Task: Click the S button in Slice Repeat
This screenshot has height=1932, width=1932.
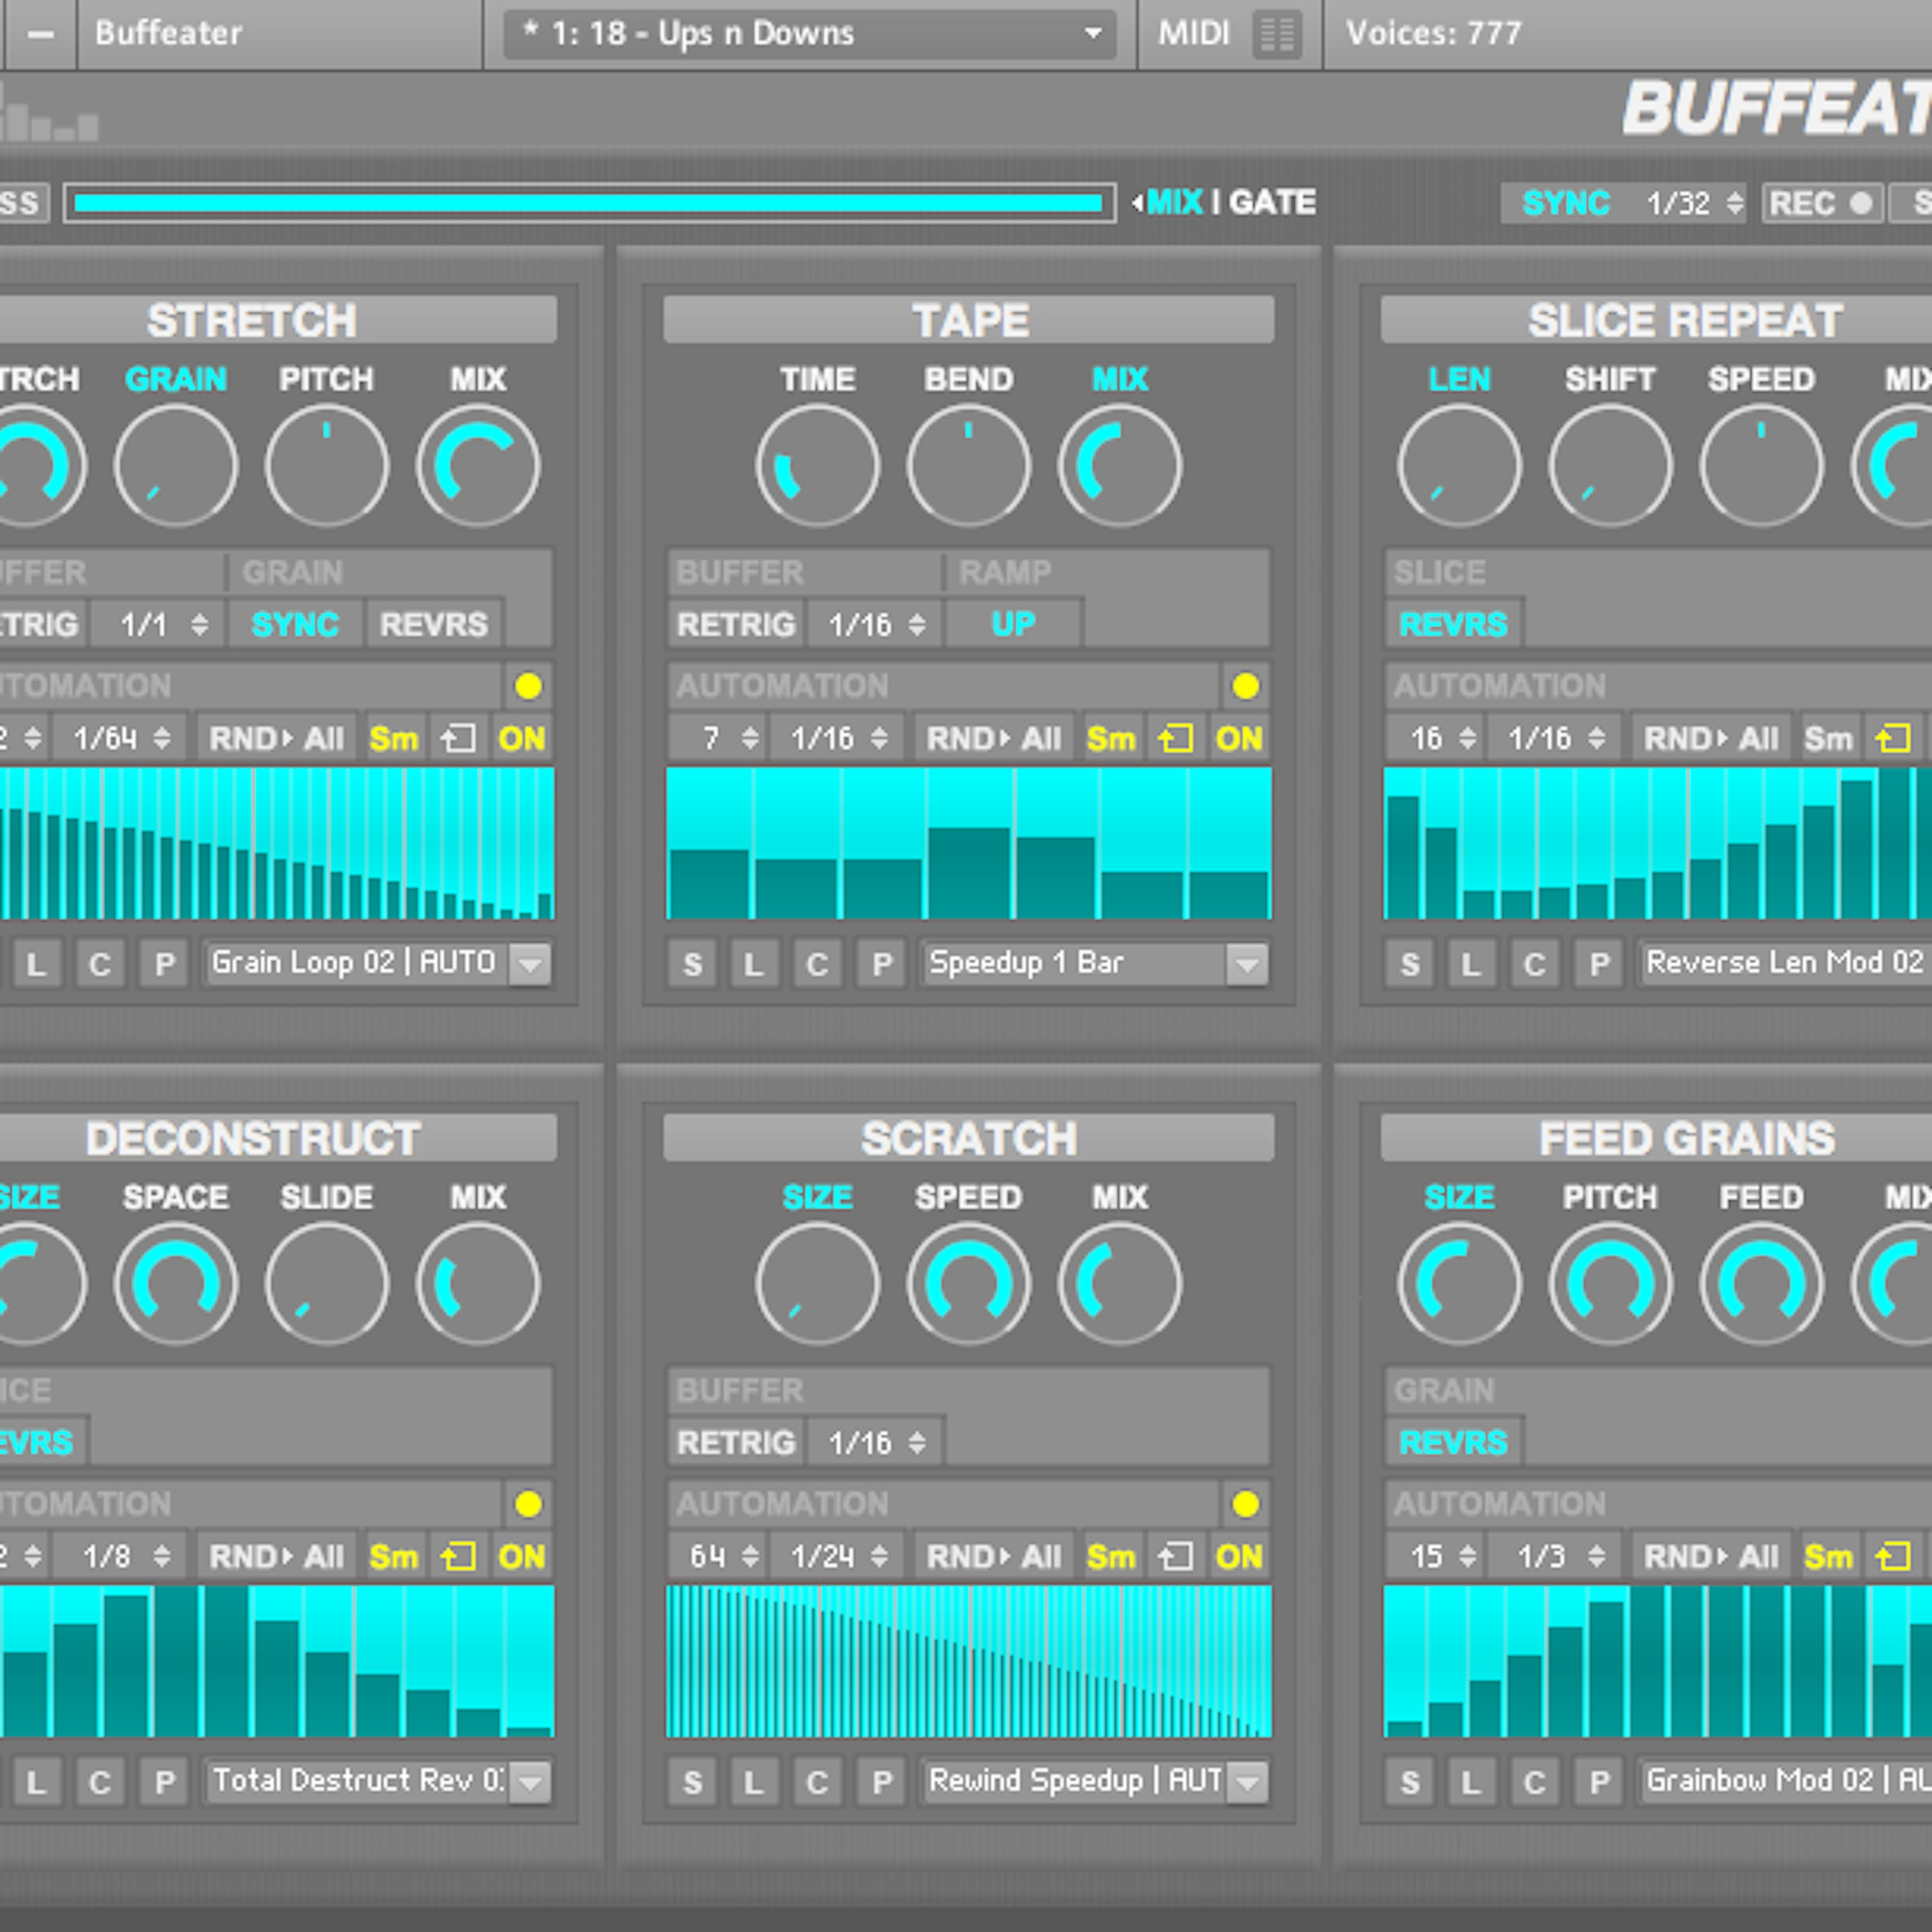Action: click(x=1410, y=964)
